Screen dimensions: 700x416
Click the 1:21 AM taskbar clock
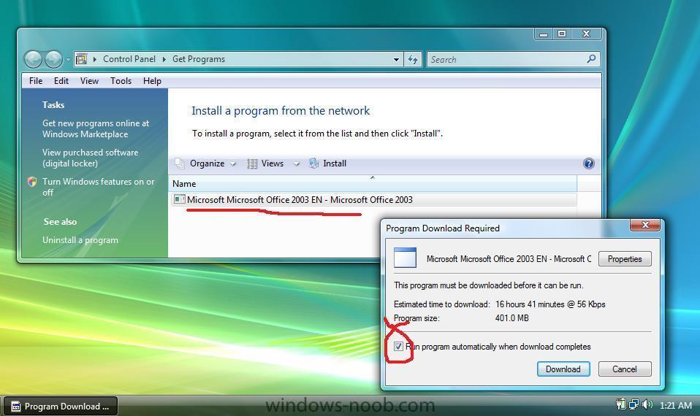[x=675, y=405]
